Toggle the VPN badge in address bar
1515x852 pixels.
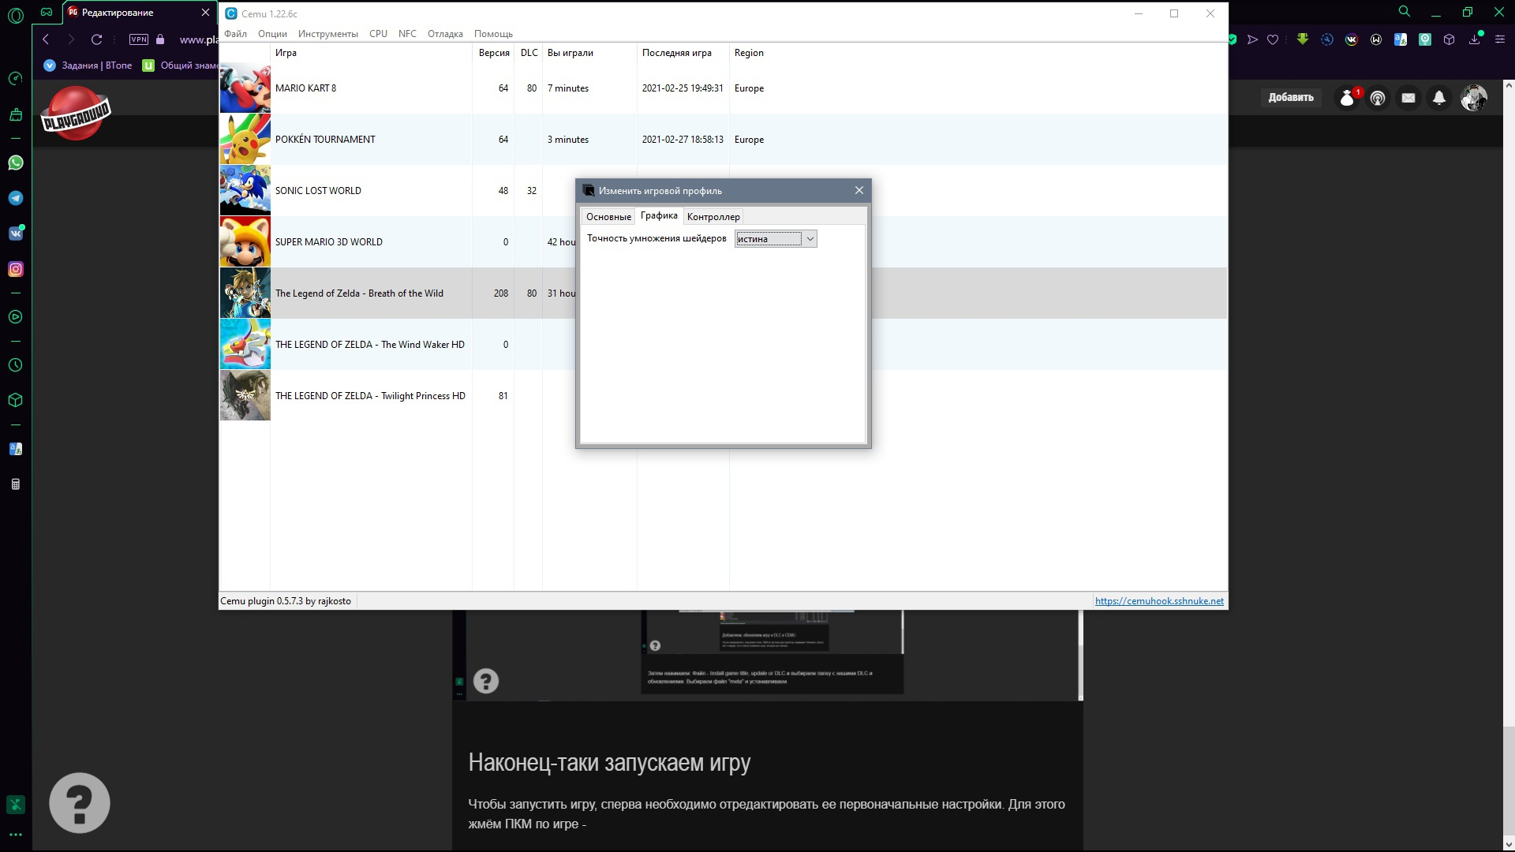[x=139, y=39]
